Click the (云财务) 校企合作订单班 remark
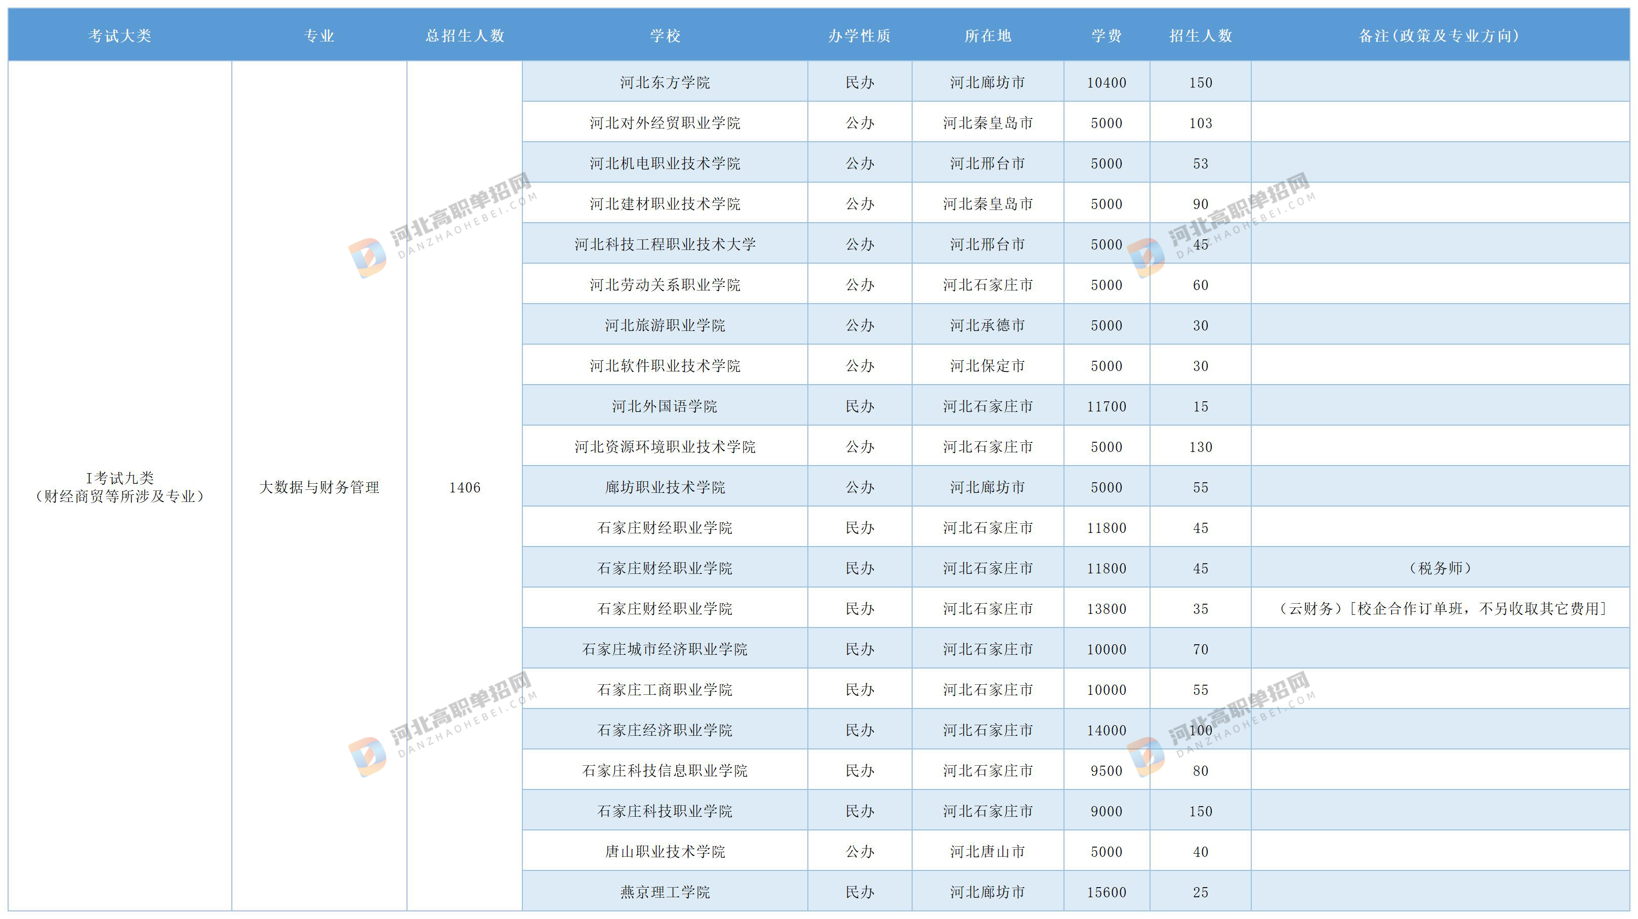The height and width of the screenshot is (919, 1638). [x=1440, y=609]
